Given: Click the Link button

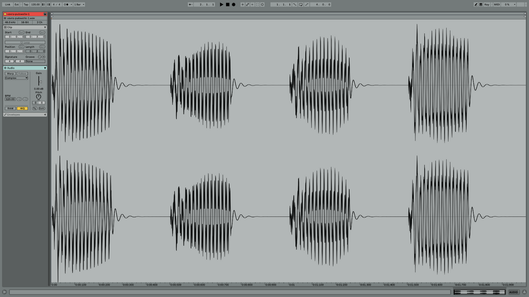Looking at the screenshot, I should pos(7,4).
